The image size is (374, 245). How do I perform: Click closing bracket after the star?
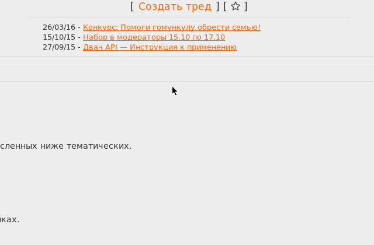(245, 6)
